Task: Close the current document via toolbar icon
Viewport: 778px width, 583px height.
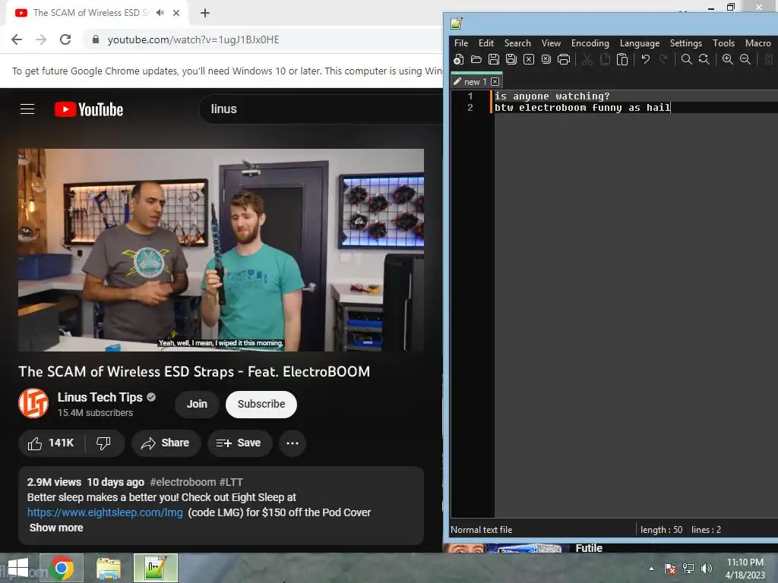Action: (529, 59)
